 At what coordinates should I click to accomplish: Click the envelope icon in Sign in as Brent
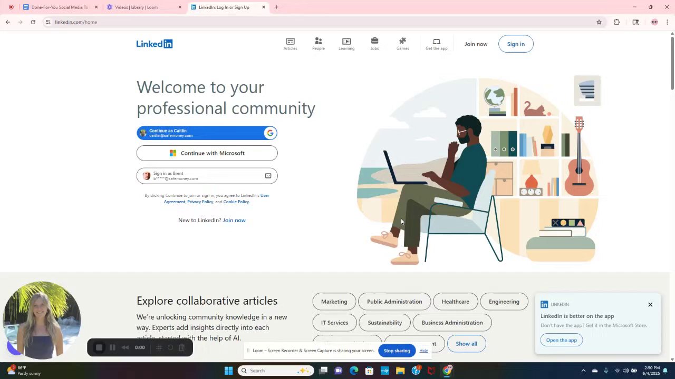coord(268,176)
